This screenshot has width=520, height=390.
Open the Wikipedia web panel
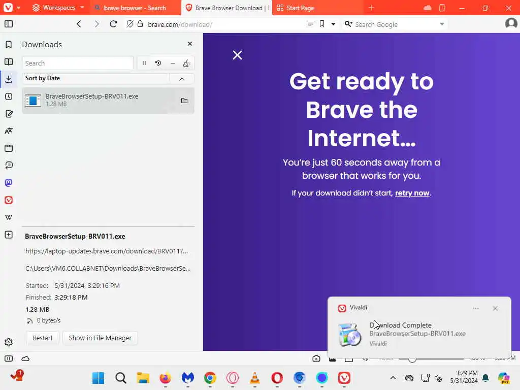click(9, 217)
